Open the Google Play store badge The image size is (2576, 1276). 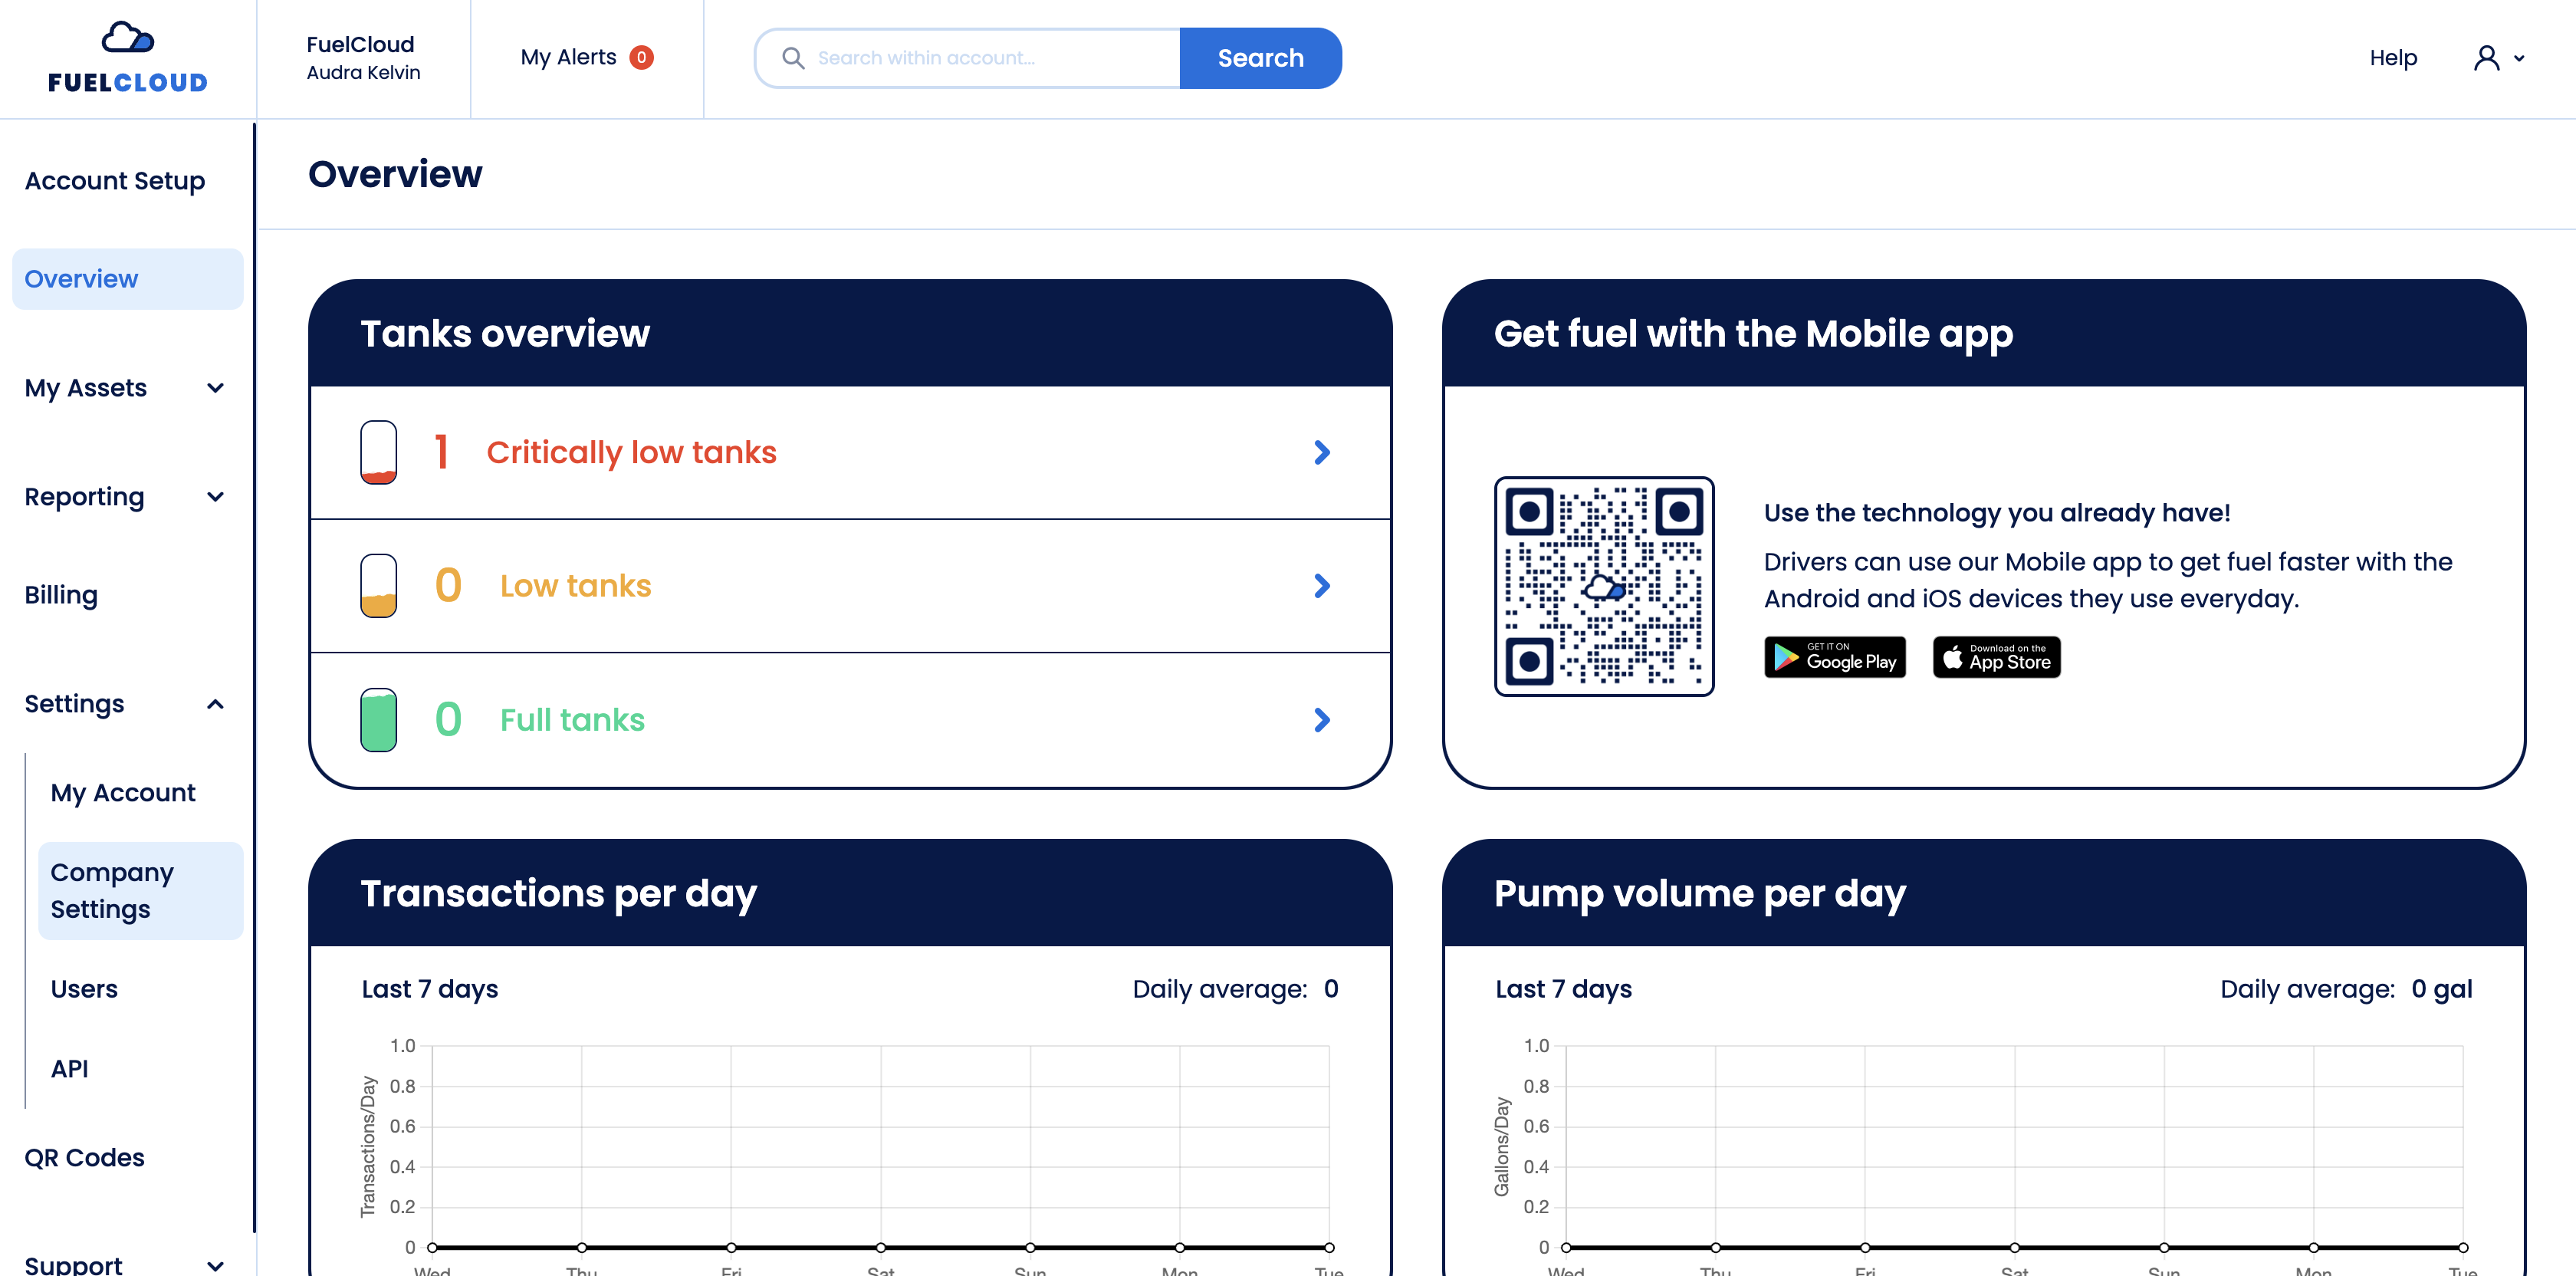[1835, 657]
